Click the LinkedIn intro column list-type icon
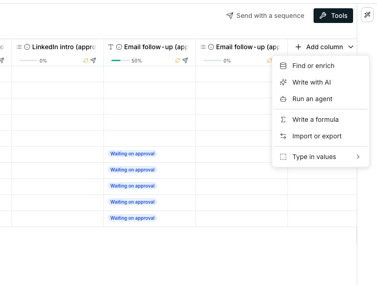Image resolution: width=377 pixels, height=285 pixels. tap(19, 47)
